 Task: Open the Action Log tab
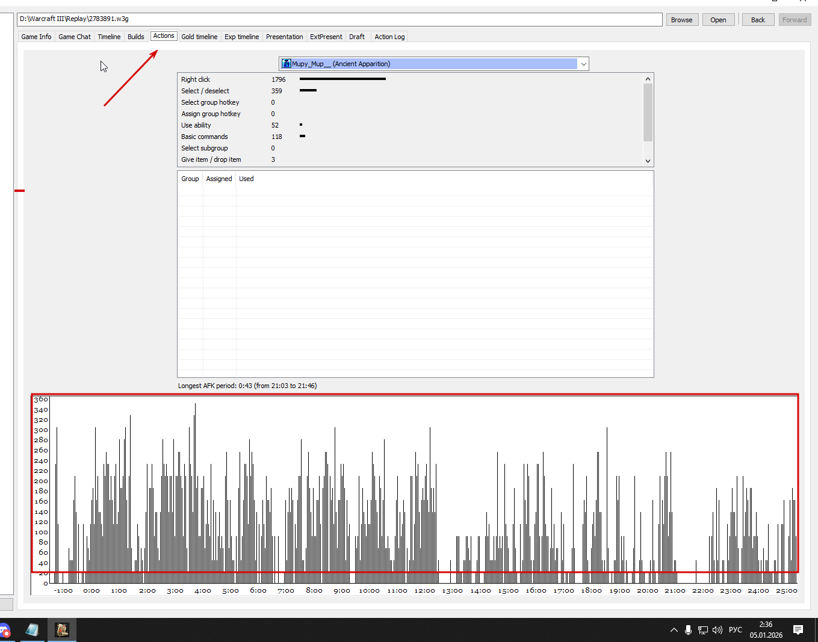[389, 37]
